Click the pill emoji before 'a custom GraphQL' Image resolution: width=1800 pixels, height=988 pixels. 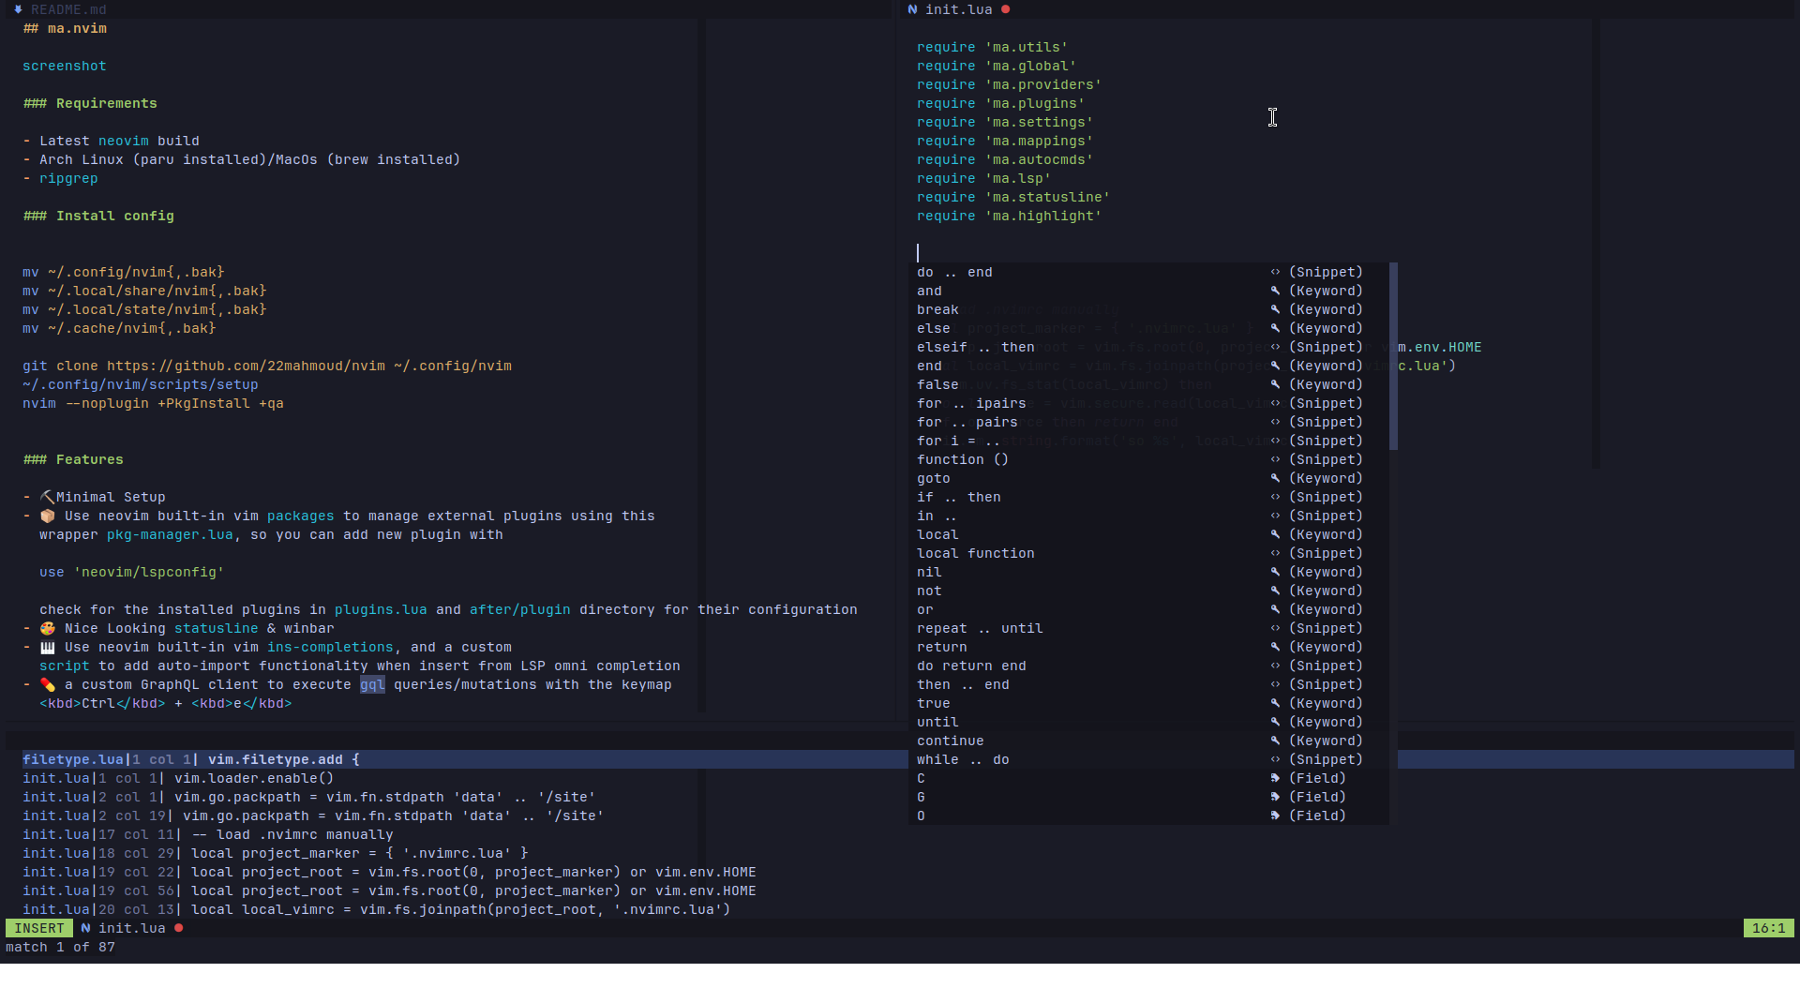tap(48, 684)
